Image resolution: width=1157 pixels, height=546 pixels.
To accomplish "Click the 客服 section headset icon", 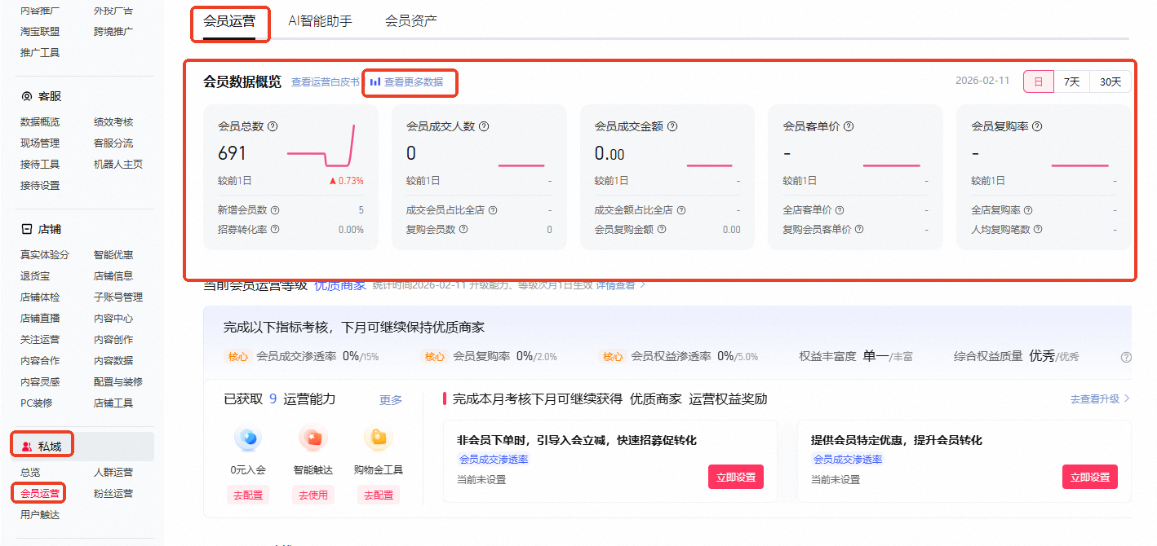I will [26, 96].
